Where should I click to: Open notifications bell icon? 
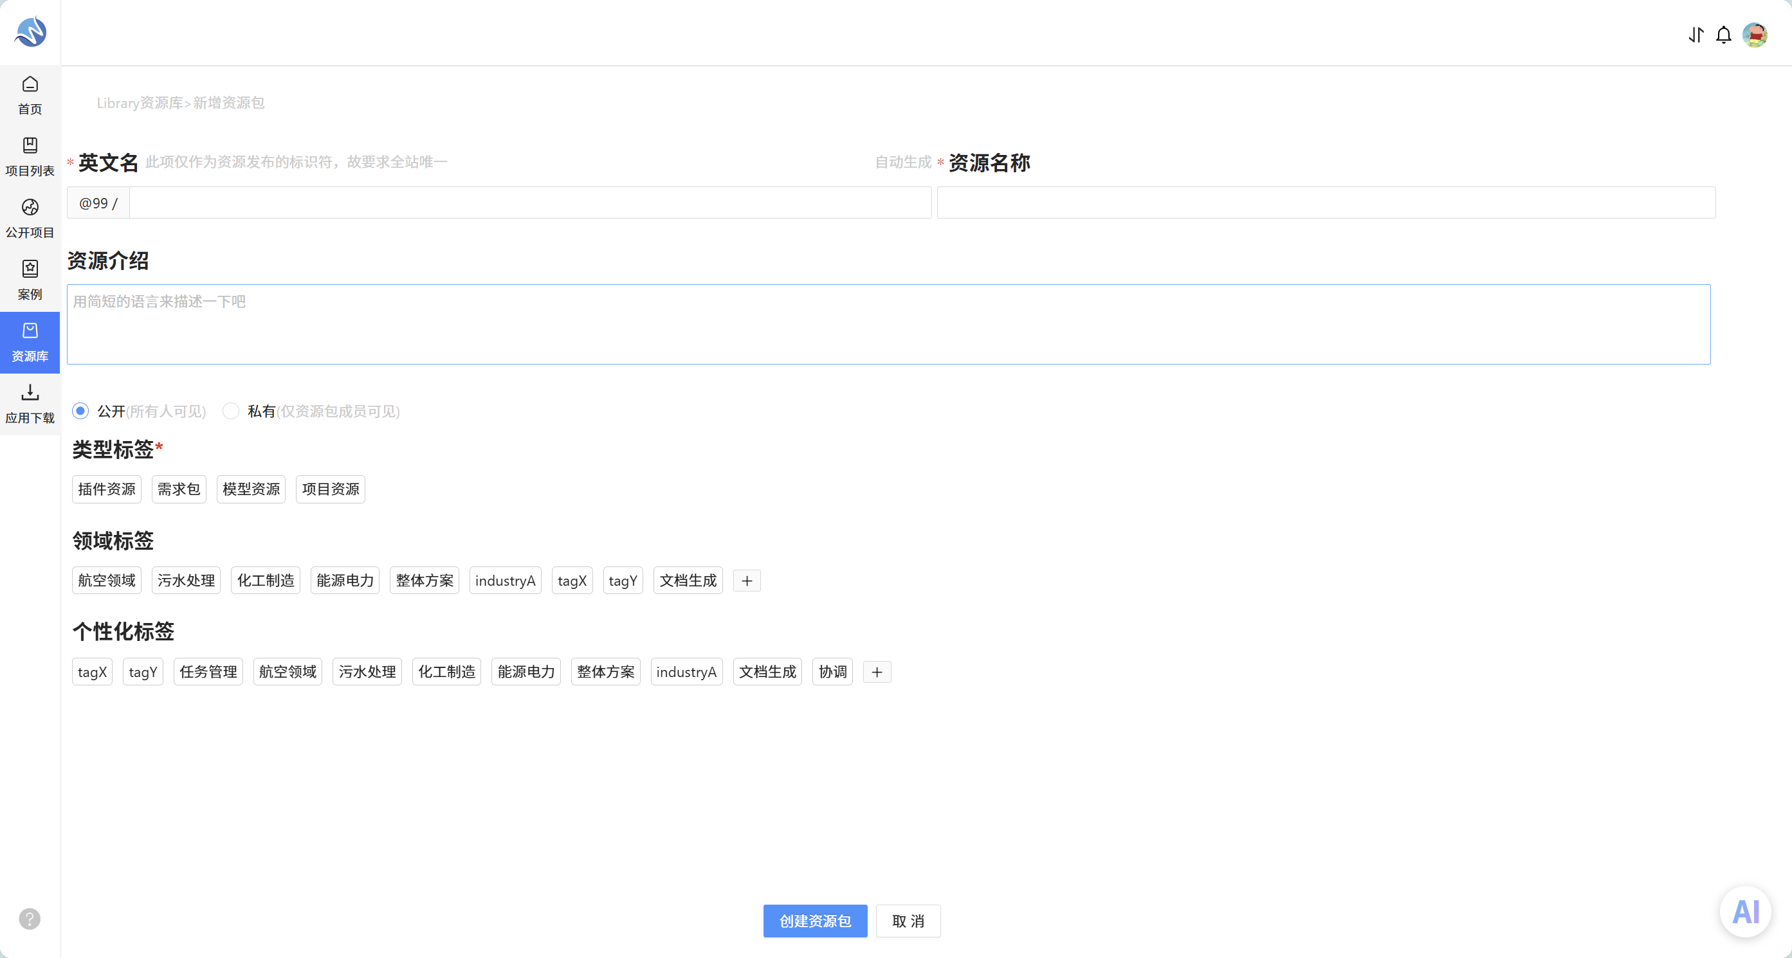click(1724, 35)
